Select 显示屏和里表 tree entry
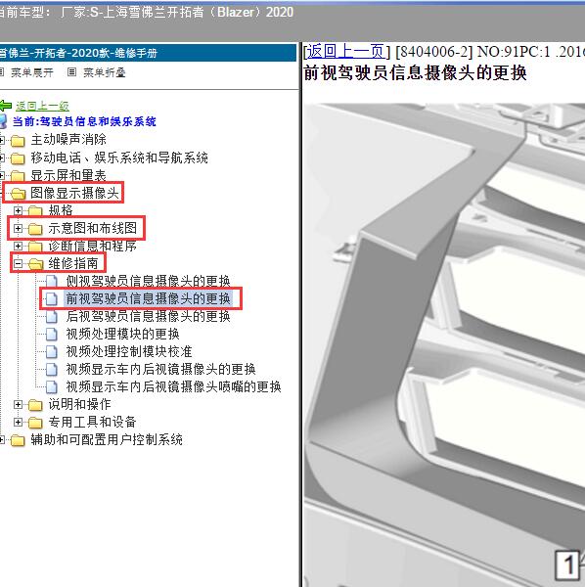 68,175
